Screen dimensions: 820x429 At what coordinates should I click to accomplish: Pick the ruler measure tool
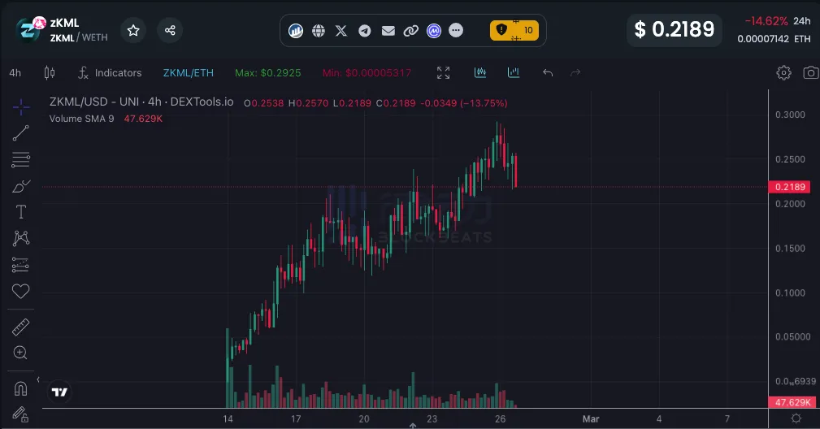point(21,327)
